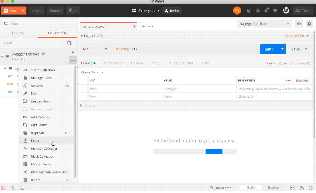Open the help question mark icon
The image size is (316, 193).
(x=311, y=187)
